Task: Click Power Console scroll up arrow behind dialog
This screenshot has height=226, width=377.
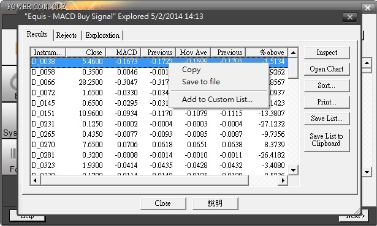Action: (367, 63)
